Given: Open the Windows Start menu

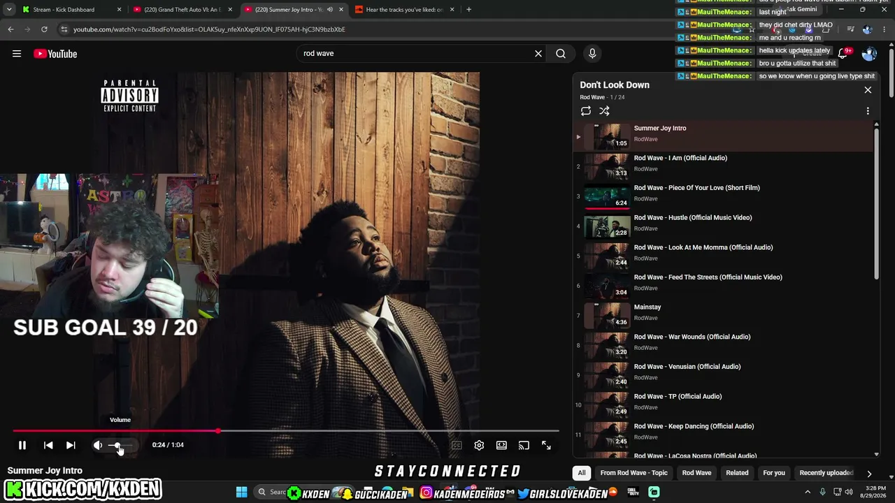Looking at the screenshot, I should (x=241, y=493).
